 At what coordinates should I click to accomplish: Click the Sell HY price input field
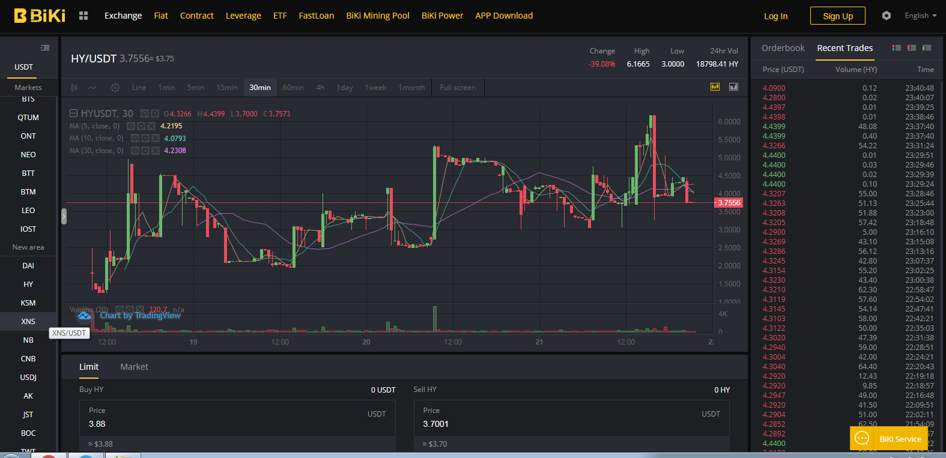coord(572,418)
